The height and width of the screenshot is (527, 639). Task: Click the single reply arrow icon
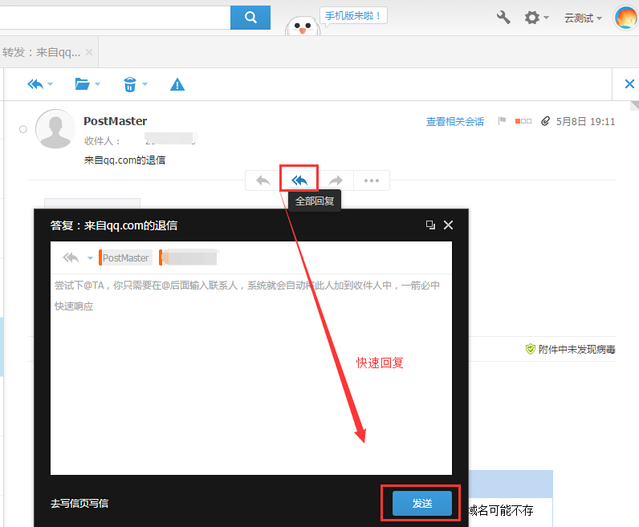tap(263, 180)
